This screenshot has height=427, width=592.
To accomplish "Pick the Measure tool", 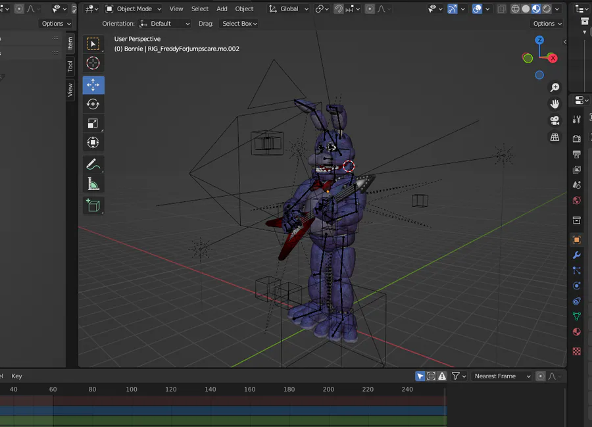I will tap(93, 185).
